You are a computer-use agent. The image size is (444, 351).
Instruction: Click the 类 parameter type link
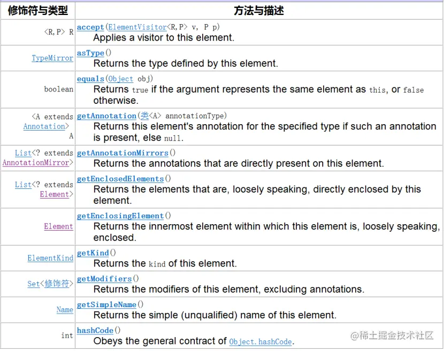(x=144, y=116)
